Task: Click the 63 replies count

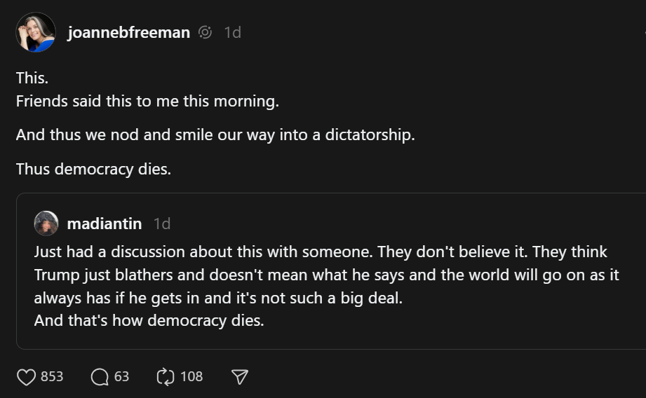Action: [121, 377]
